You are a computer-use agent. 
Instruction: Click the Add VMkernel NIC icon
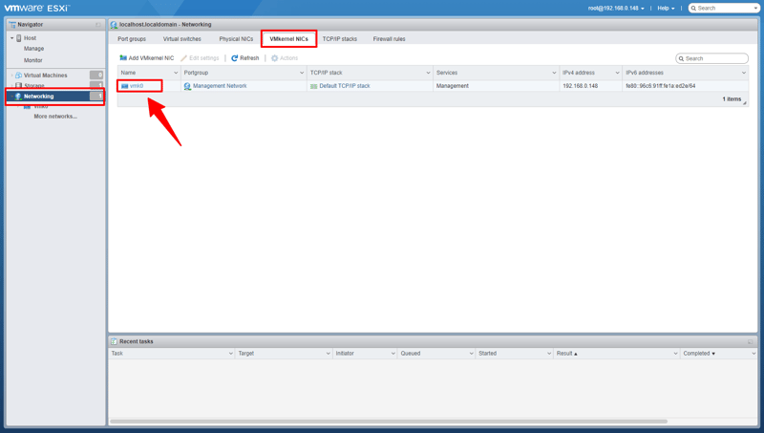pos(123,58)
